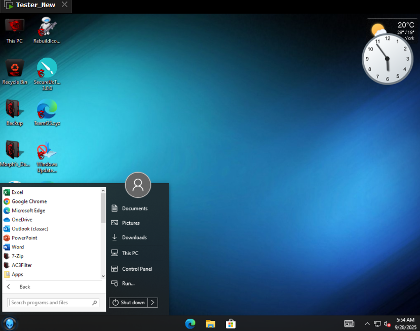Open Control Panel from start menu
The width and height of the screenshot is (420, 331).
pos(137,269)
